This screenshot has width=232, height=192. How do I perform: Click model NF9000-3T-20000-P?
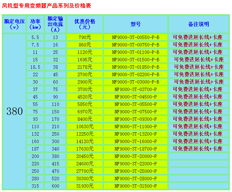(x=136, y=156)
